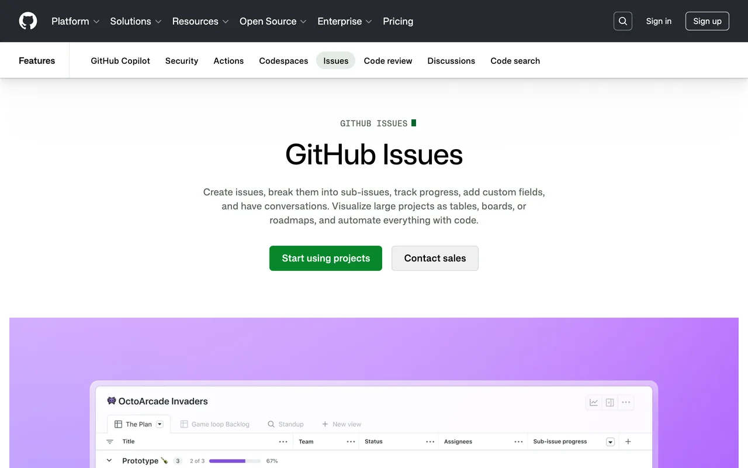Click the Assignees column header

point(458,442)
